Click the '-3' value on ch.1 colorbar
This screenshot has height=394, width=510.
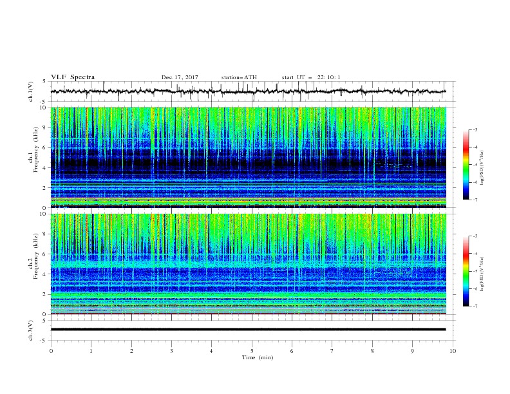475,129
